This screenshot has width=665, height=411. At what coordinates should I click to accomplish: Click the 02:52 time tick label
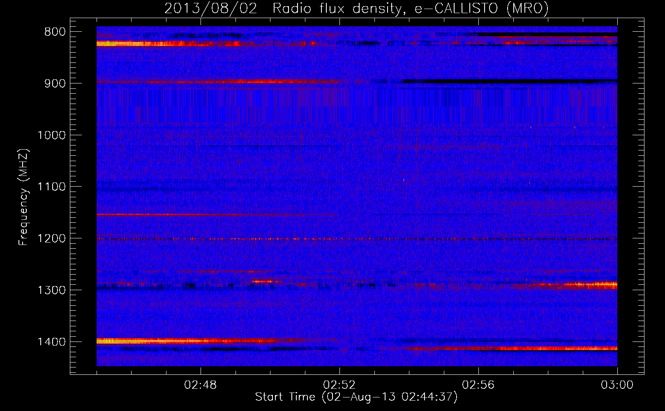pyautogui.click(x=339, y=385)
